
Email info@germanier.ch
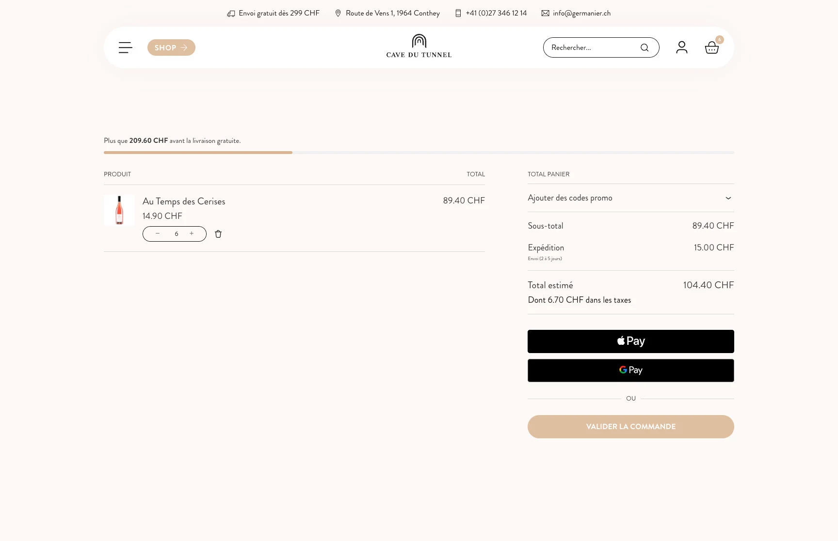(x=581, y=13)
